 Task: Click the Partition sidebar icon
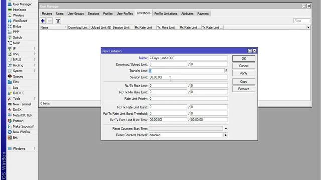(10, 121)
